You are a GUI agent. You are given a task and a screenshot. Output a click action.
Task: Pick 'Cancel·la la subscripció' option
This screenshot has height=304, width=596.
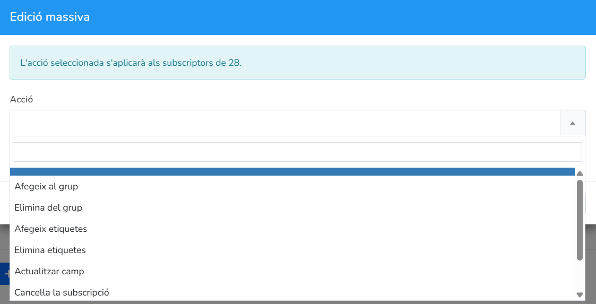tap(292, 293)
